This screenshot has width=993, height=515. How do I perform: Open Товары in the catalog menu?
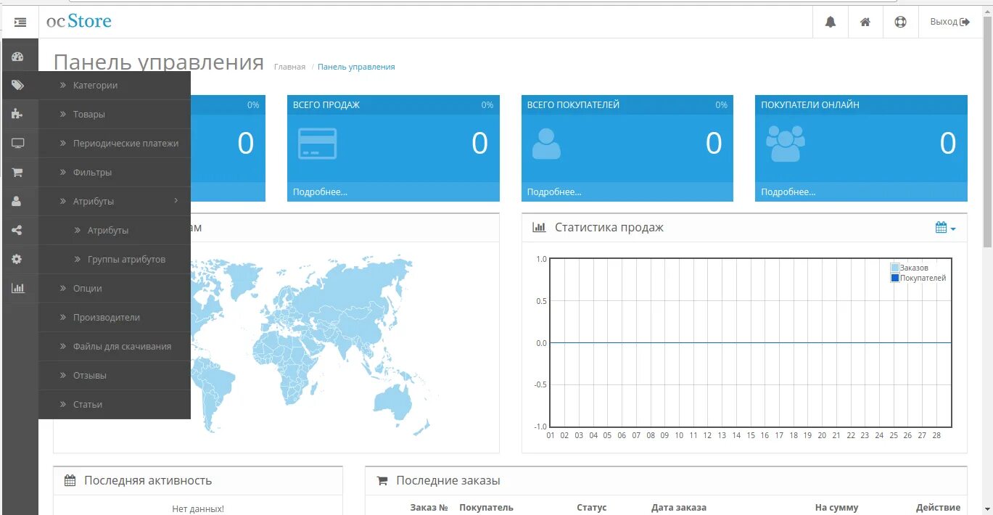click(115, 114)
